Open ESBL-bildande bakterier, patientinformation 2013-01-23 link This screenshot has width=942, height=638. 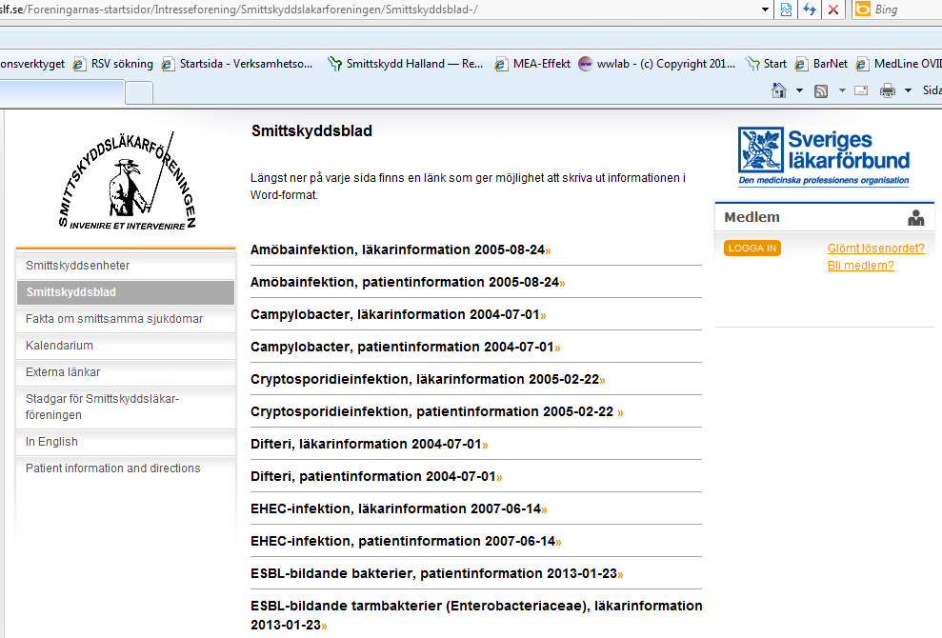point(437,574)
